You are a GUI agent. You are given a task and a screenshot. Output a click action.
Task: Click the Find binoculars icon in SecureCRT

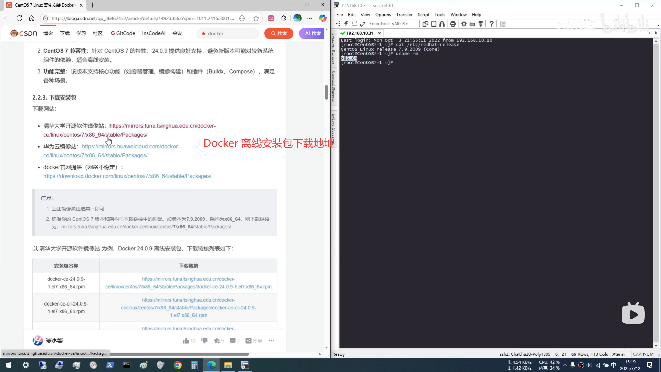click(442, 24)
